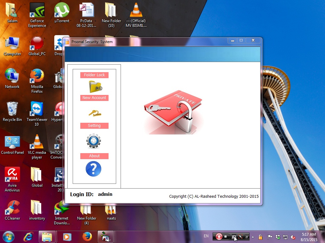Select the µTorrent desktop shortcut
Screen dimensions: 325x243
point(62,13)
